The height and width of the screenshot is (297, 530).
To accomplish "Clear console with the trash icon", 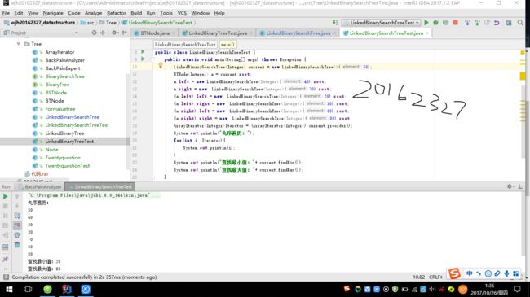I will [17, 245].
